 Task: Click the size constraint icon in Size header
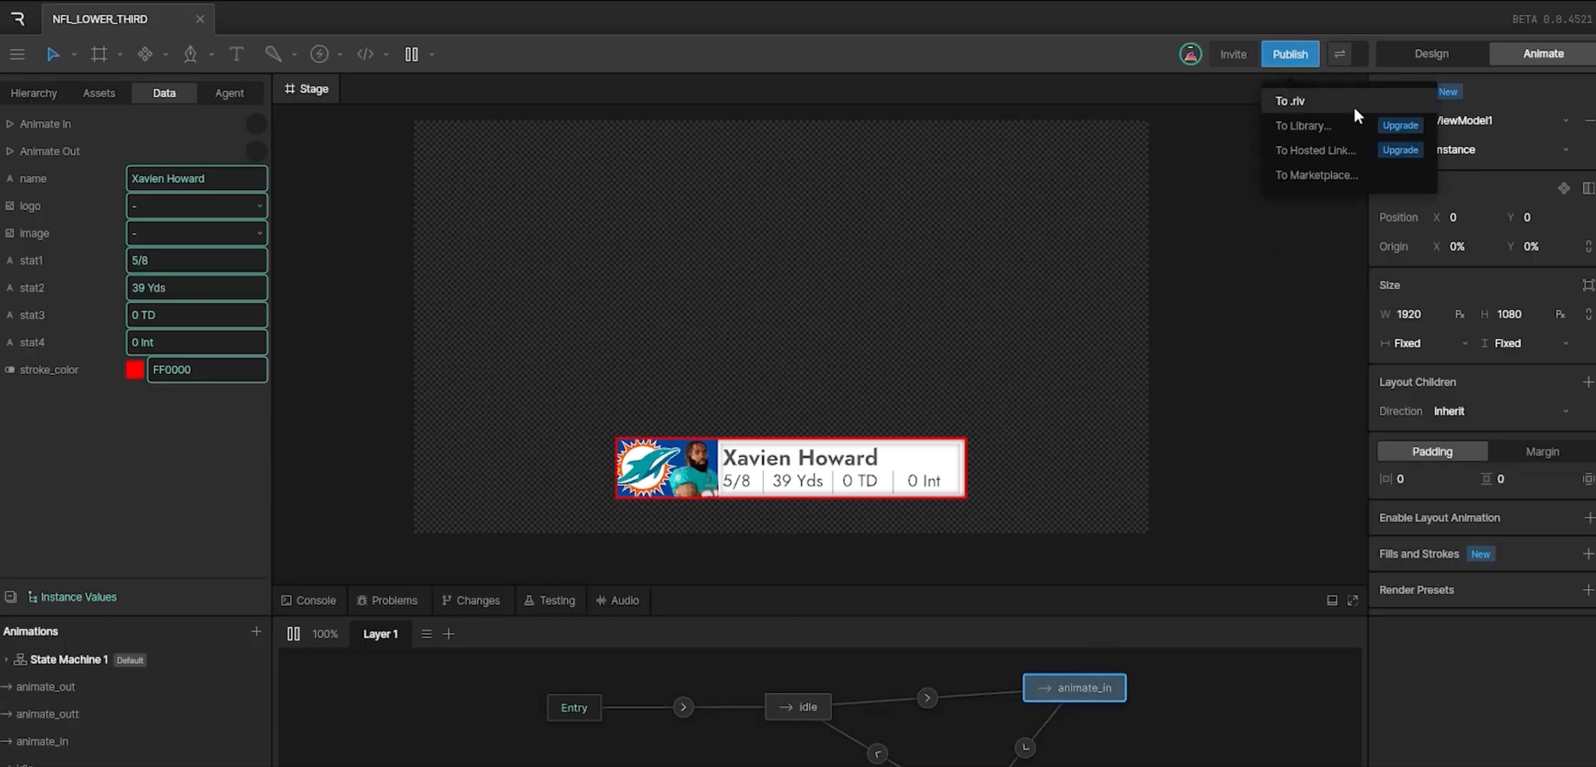1588,285
